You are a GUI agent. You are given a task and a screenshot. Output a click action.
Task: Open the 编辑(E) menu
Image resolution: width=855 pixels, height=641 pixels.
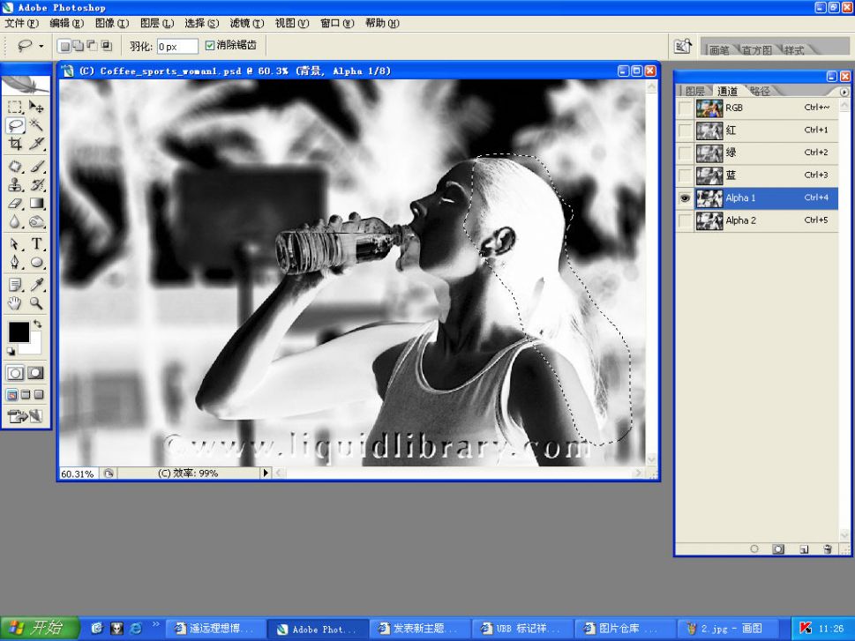(66, 24)
